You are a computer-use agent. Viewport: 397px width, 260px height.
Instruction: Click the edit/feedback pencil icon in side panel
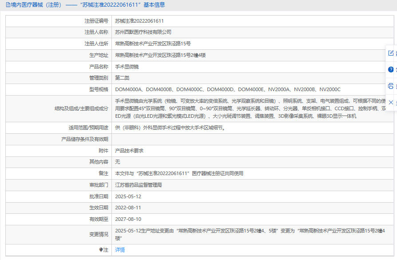[x=391, y=53]
